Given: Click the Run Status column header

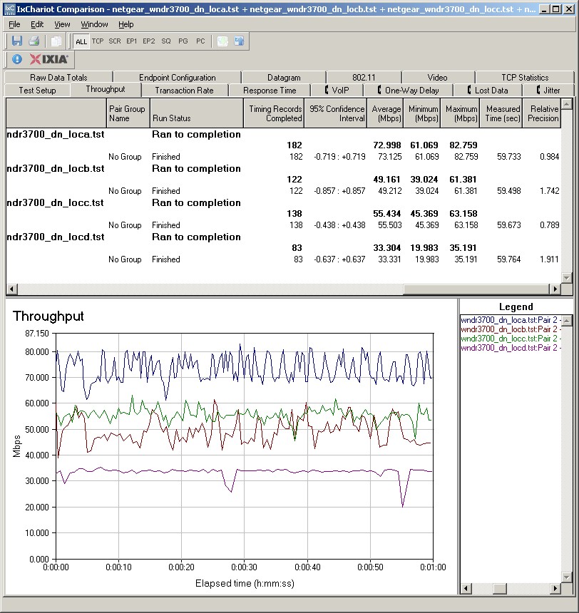Looking at the screenshot, I should 196,113.
